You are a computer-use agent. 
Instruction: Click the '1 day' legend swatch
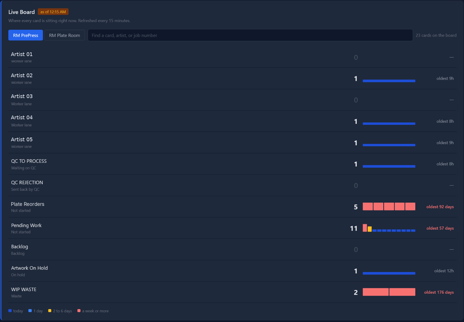(x=30, y=311)
